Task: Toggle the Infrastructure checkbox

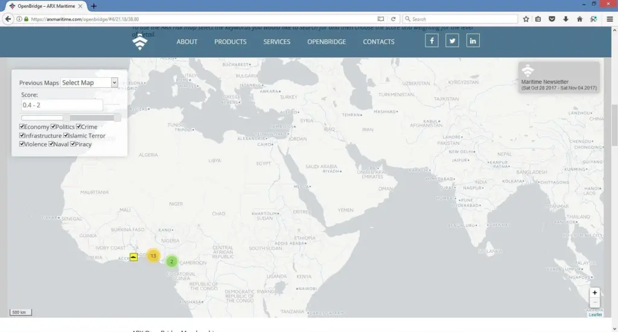Action: click(x=22, y=135)
